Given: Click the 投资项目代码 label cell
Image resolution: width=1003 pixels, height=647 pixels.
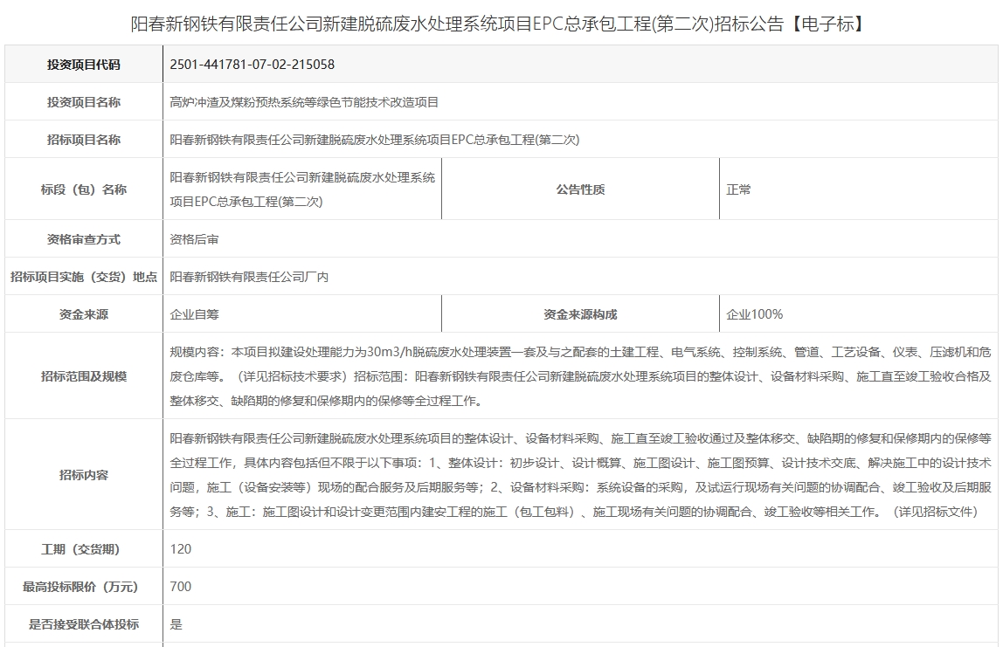Looking at the screenshot, I should 84,65.
